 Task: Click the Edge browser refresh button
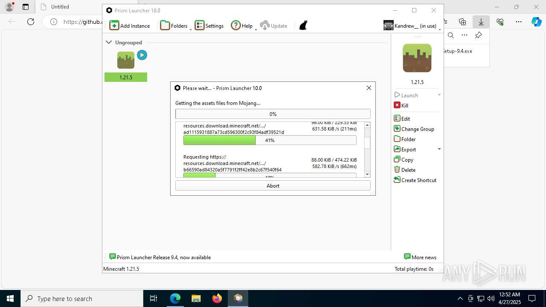pos(31,22)
